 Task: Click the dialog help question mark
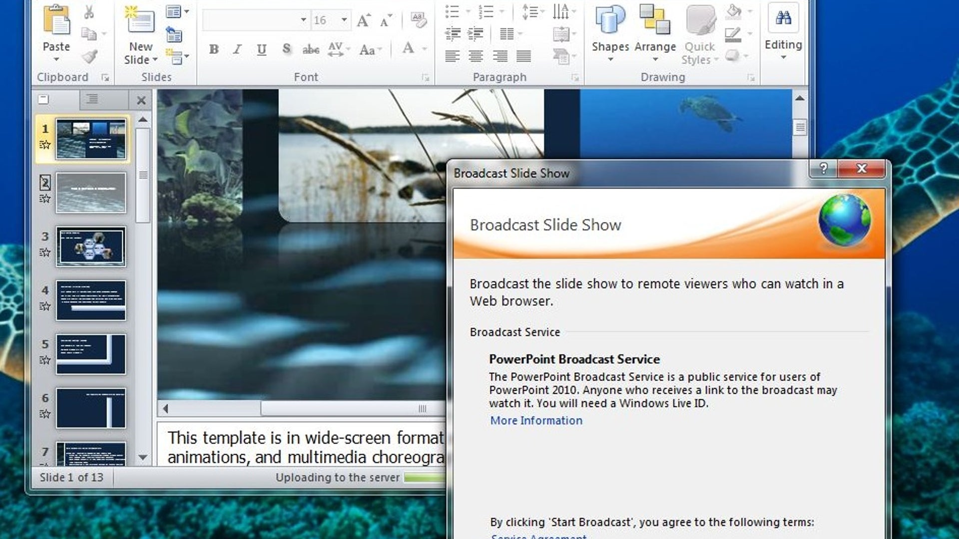(x=822, y=169)
